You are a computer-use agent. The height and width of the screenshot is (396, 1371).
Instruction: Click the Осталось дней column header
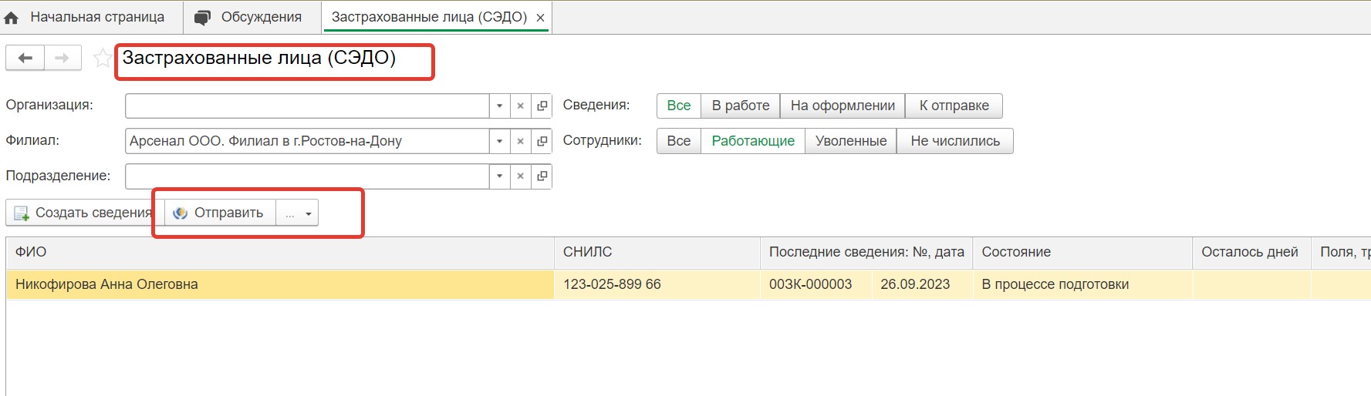pyautogui.click(x=1252, y=252)
